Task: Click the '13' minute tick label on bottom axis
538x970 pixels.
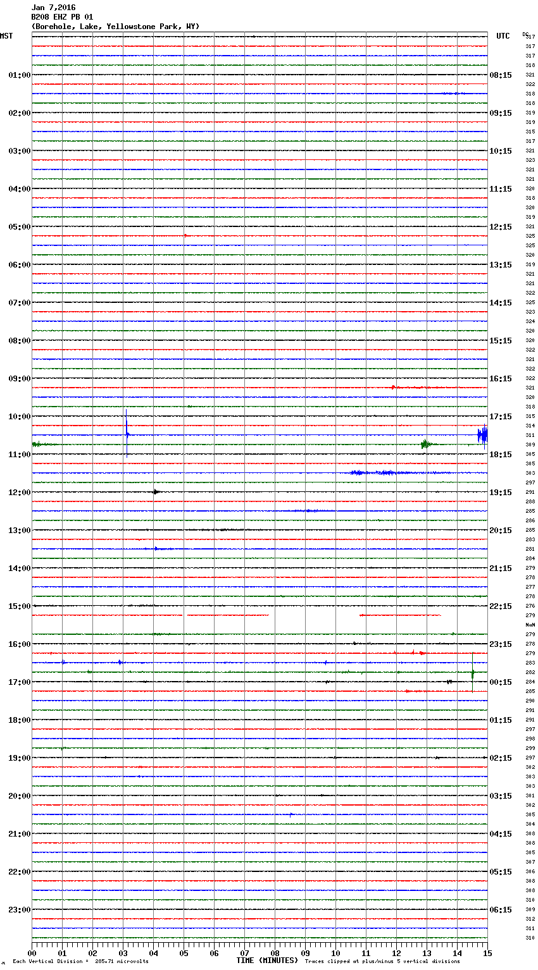Action: (x=427, y=954)
